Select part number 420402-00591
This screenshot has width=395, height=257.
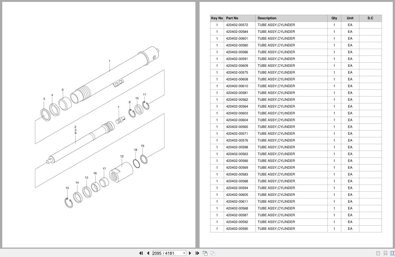coord(237,59)
